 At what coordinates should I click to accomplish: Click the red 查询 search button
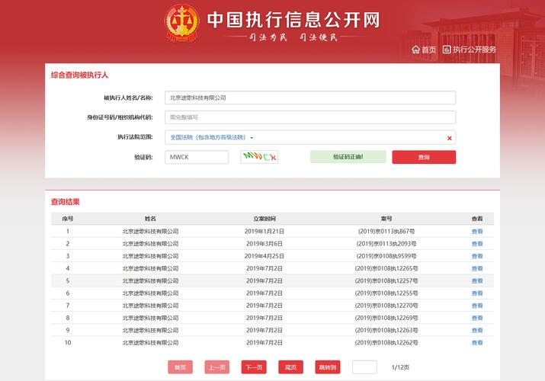point(424,157)
